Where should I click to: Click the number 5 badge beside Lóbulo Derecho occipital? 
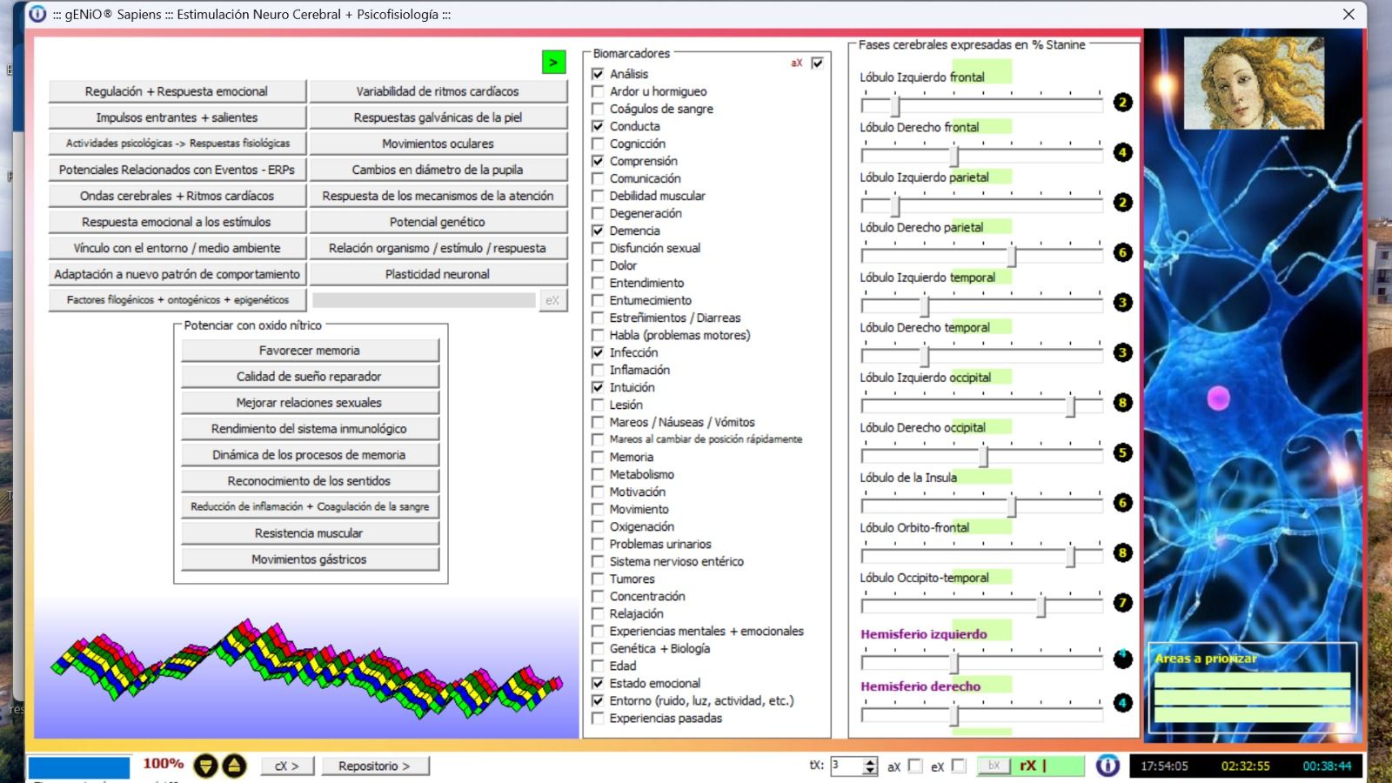pyautogui.click(x=1123, y=452)
